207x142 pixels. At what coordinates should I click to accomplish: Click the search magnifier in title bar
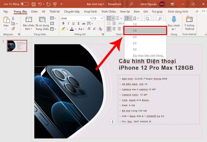tap(131, 4)
